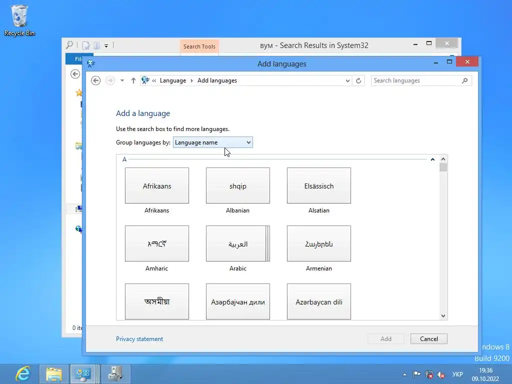Maximize the Add languages window
This screenshot has width=512, height=384.
click(449, 61)
